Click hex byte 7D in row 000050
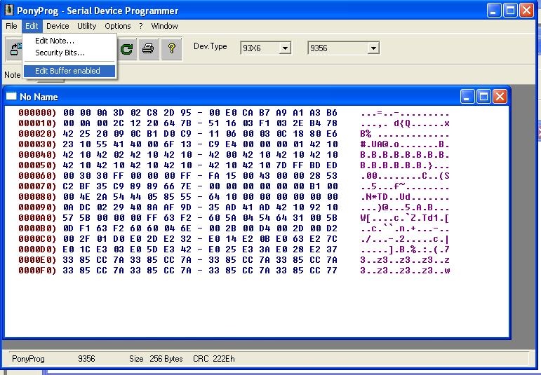The width and height of the screenshot is (541, 375). tap(281, 165)
